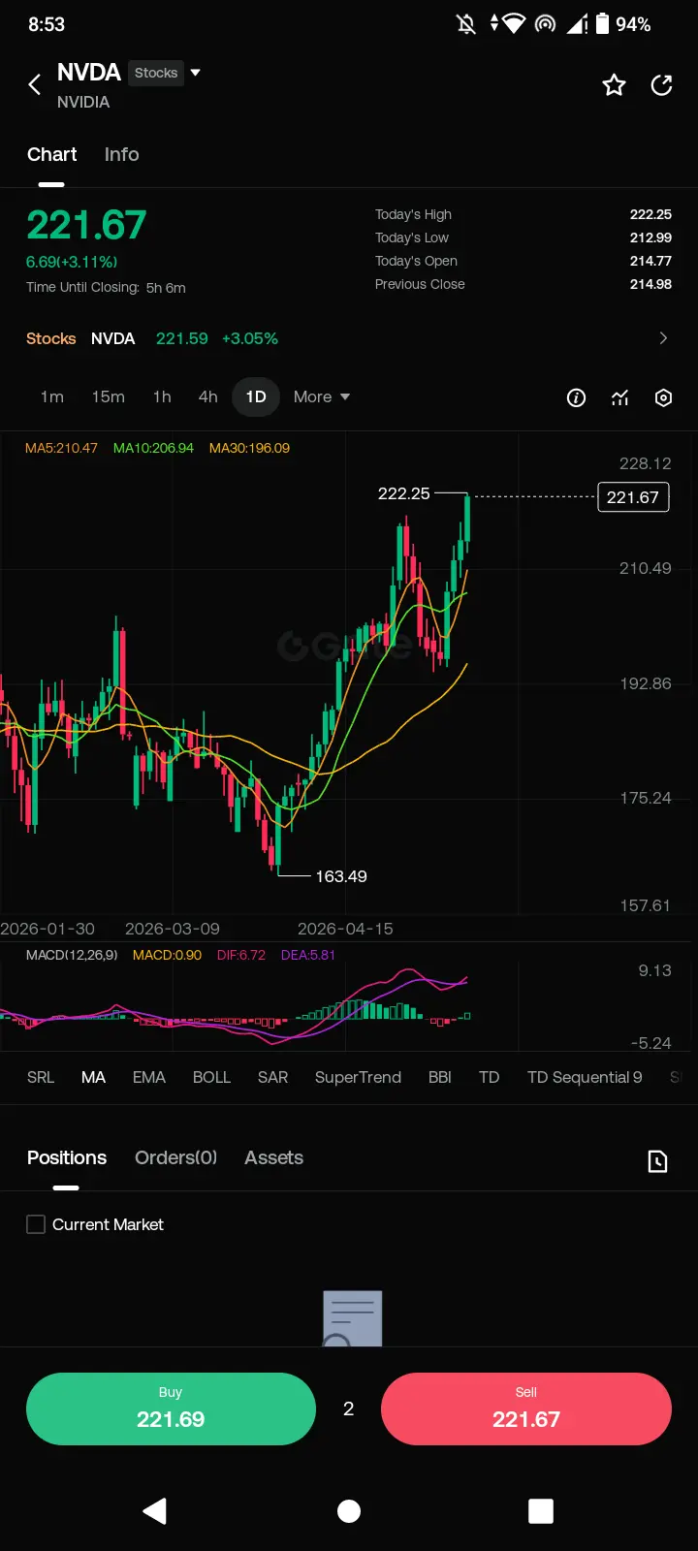Tap Android back navigation button
Screen dimensions: 698x1551
point(155,1510)
